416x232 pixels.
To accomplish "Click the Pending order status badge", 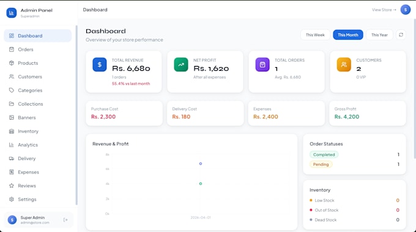I will pos(321,164).
